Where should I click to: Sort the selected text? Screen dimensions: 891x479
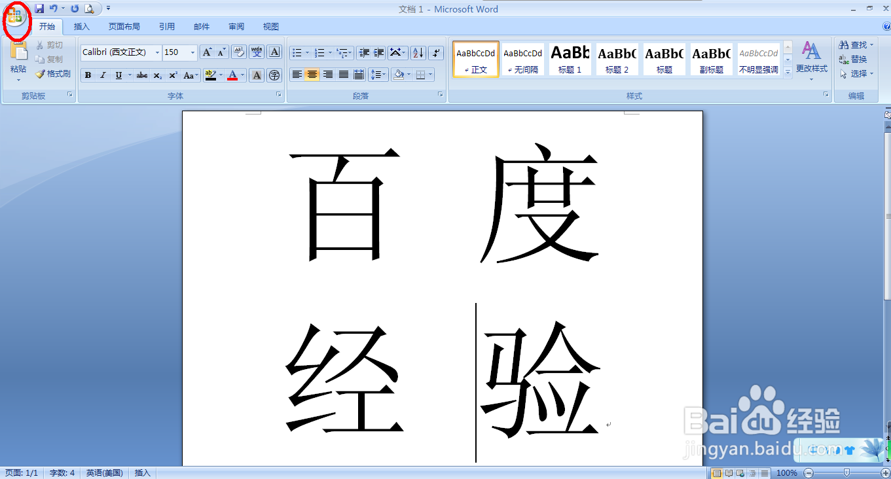click(x=418, y=52)
